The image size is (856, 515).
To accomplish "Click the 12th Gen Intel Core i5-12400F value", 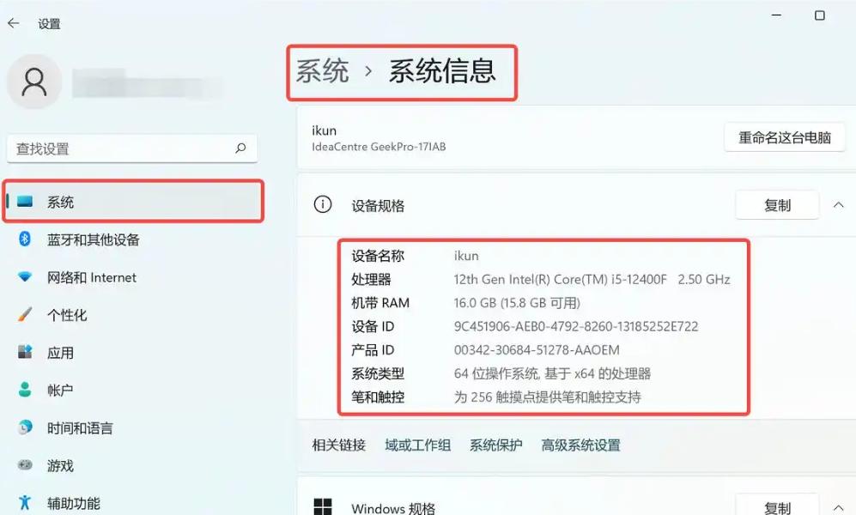I will tap(592, 279).
